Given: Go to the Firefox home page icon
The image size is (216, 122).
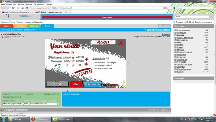Looking at the screenshot, I should point(23,8).
